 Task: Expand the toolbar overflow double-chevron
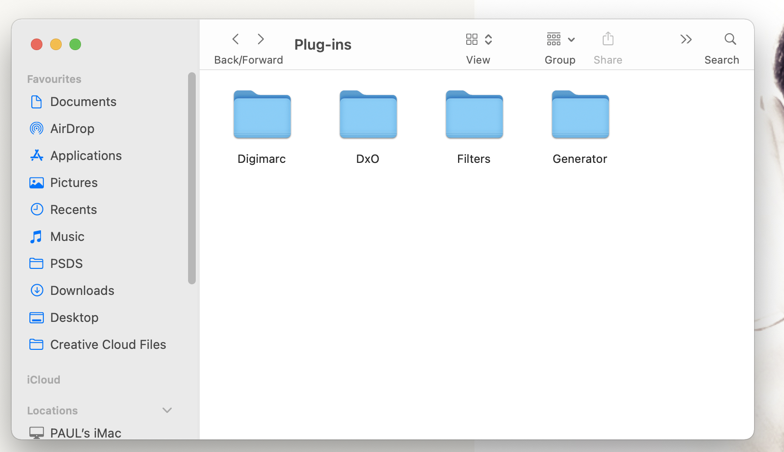(687, 39)
